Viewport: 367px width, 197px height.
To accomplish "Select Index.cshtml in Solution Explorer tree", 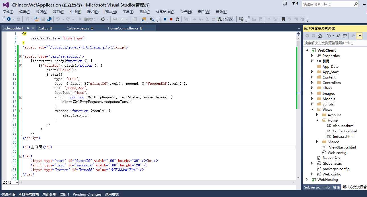I will [x=343, y=136].
